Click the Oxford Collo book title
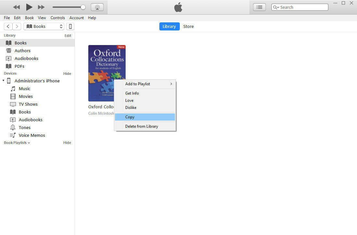 pyautogui.click(x=101, y=107)
